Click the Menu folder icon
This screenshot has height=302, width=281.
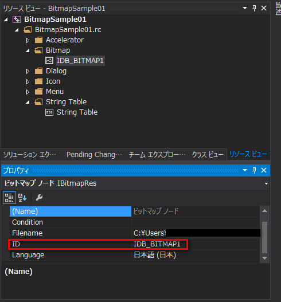[38, 92]
